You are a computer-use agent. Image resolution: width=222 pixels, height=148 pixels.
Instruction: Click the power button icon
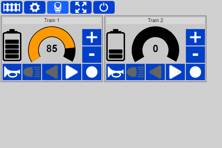(104, 7)
